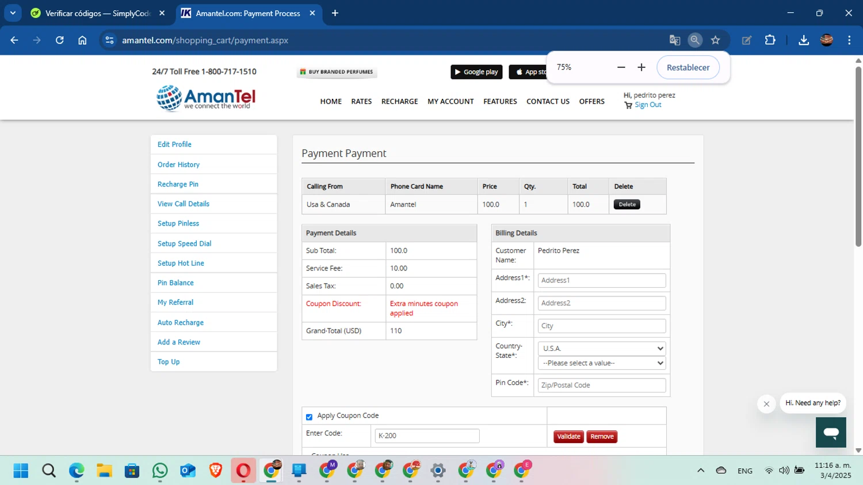Open the Google Translate page icon

[x=675, y=40]
